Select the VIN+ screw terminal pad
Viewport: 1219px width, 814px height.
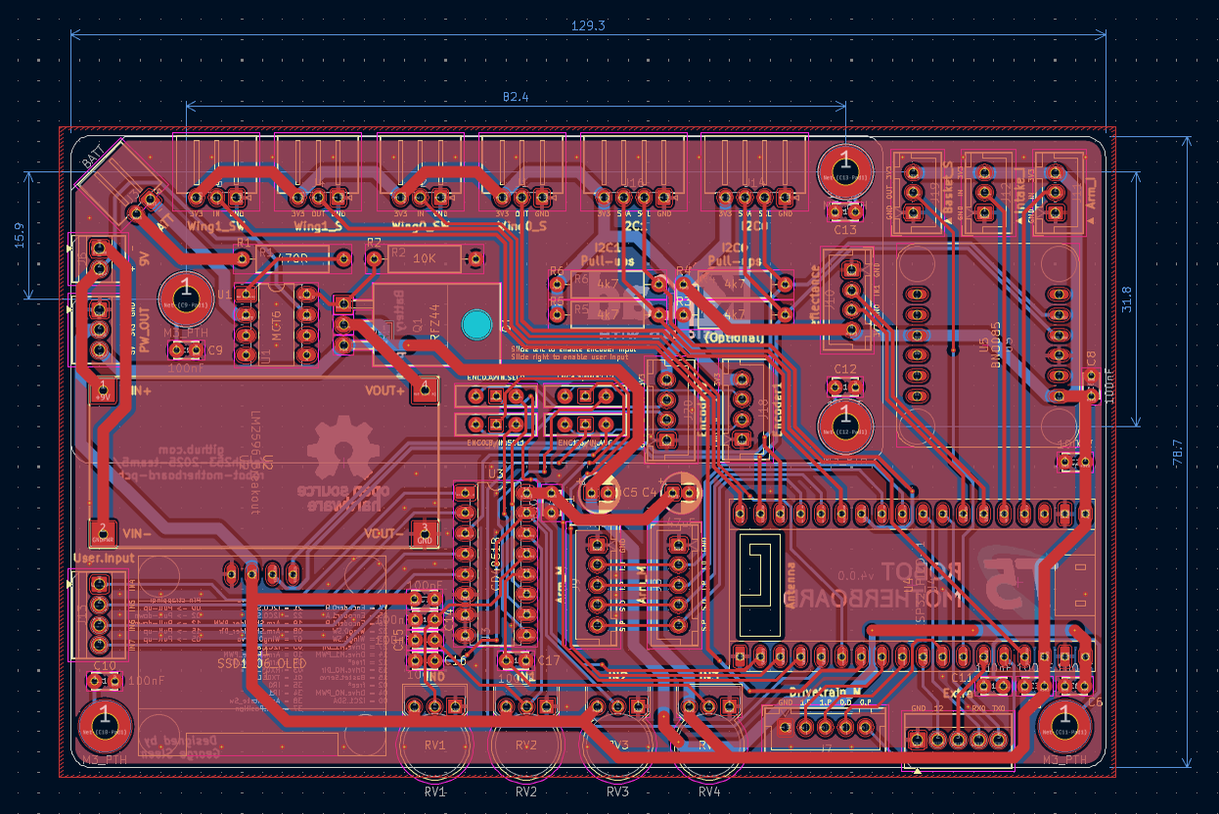click(104, 390)
